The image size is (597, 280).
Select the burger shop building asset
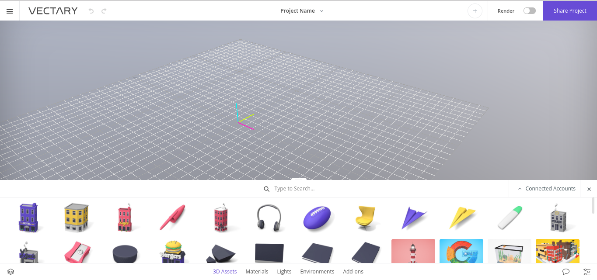173,252
